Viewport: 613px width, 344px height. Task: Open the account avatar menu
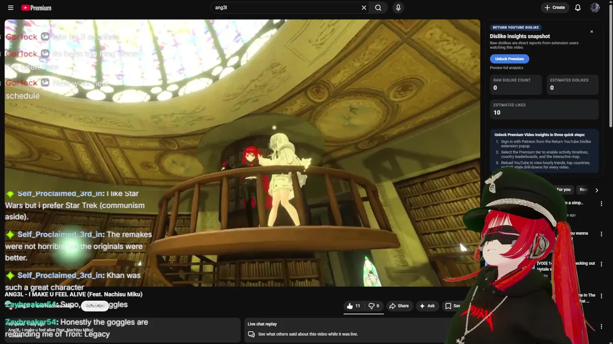[595, 8]
